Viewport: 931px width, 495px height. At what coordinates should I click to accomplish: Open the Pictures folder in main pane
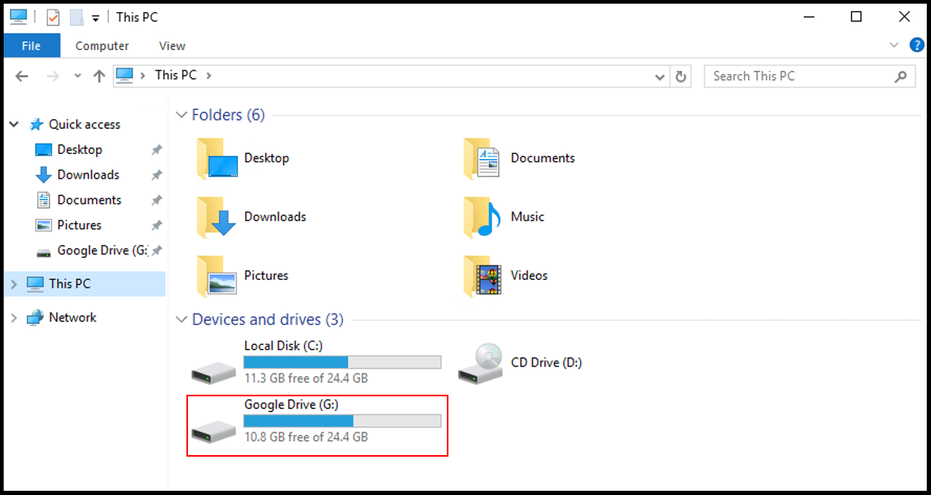coord(266,276)
